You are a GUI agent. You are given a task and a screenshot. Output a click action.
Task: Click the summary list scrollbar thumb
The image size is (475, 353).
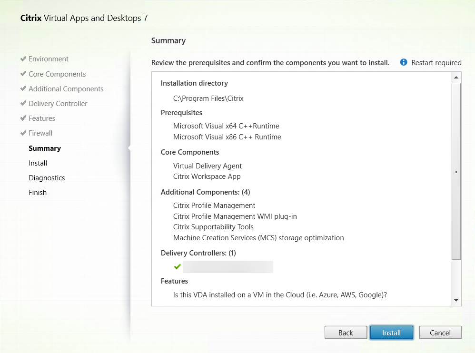point(456,171)
